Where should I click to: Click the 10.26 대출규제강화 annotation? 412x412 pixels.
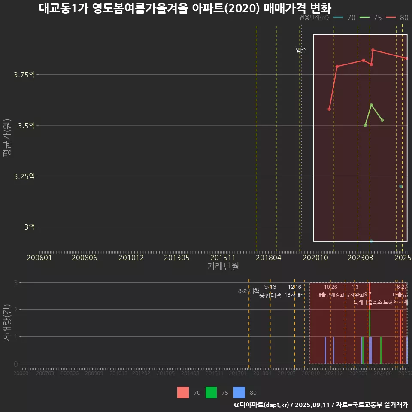330,291
